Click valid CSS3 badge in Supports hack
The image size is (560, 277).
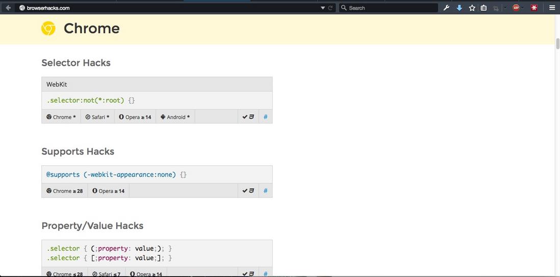(248, 191)
